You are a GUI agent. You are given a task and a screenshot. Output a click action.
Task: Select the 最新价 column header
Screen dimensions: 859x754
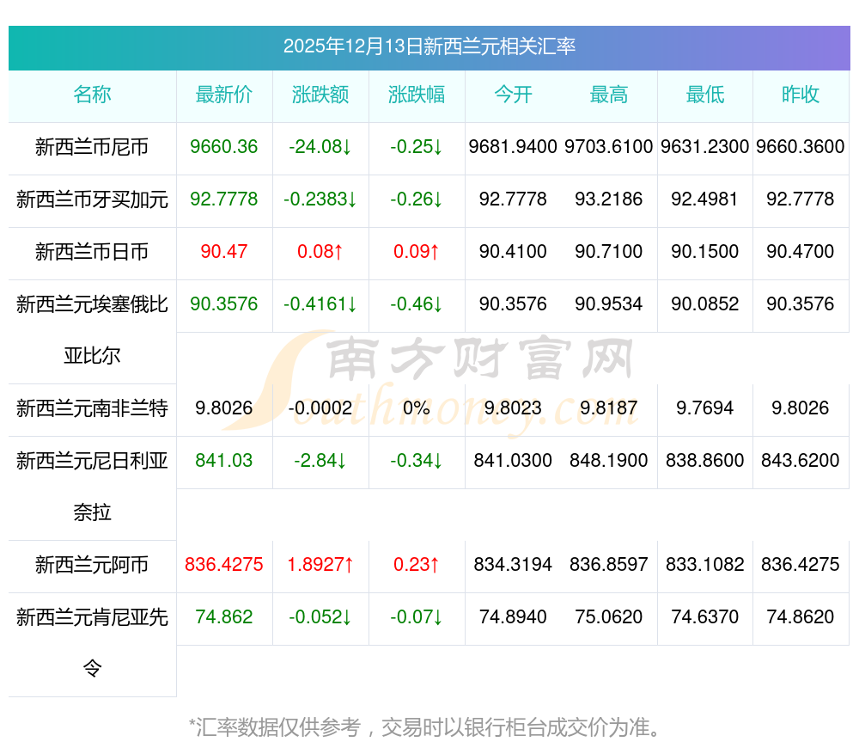(x=224, y=95)
